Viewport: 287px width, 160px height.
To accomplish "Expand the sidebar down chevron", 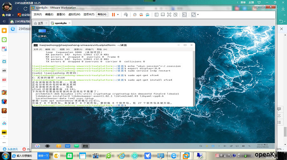I will [4, 136].
